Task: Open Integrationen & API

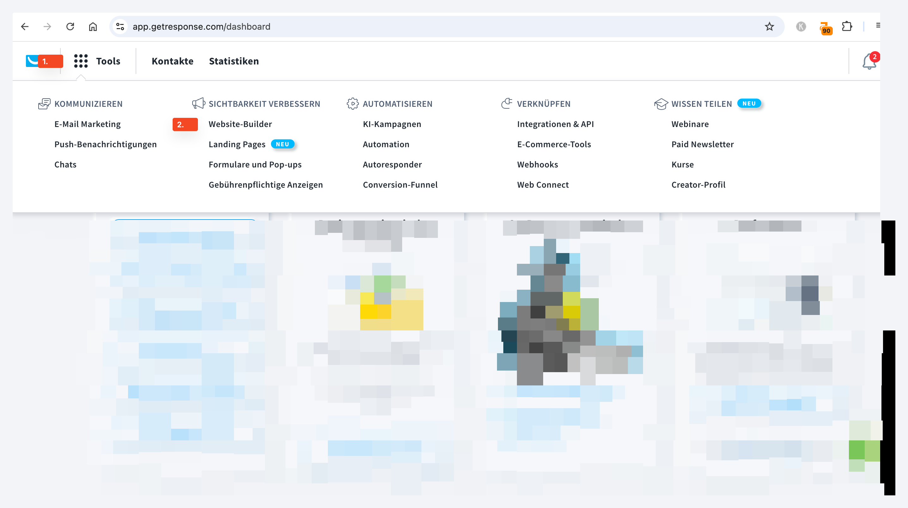Action: click(x=555, y=124)
